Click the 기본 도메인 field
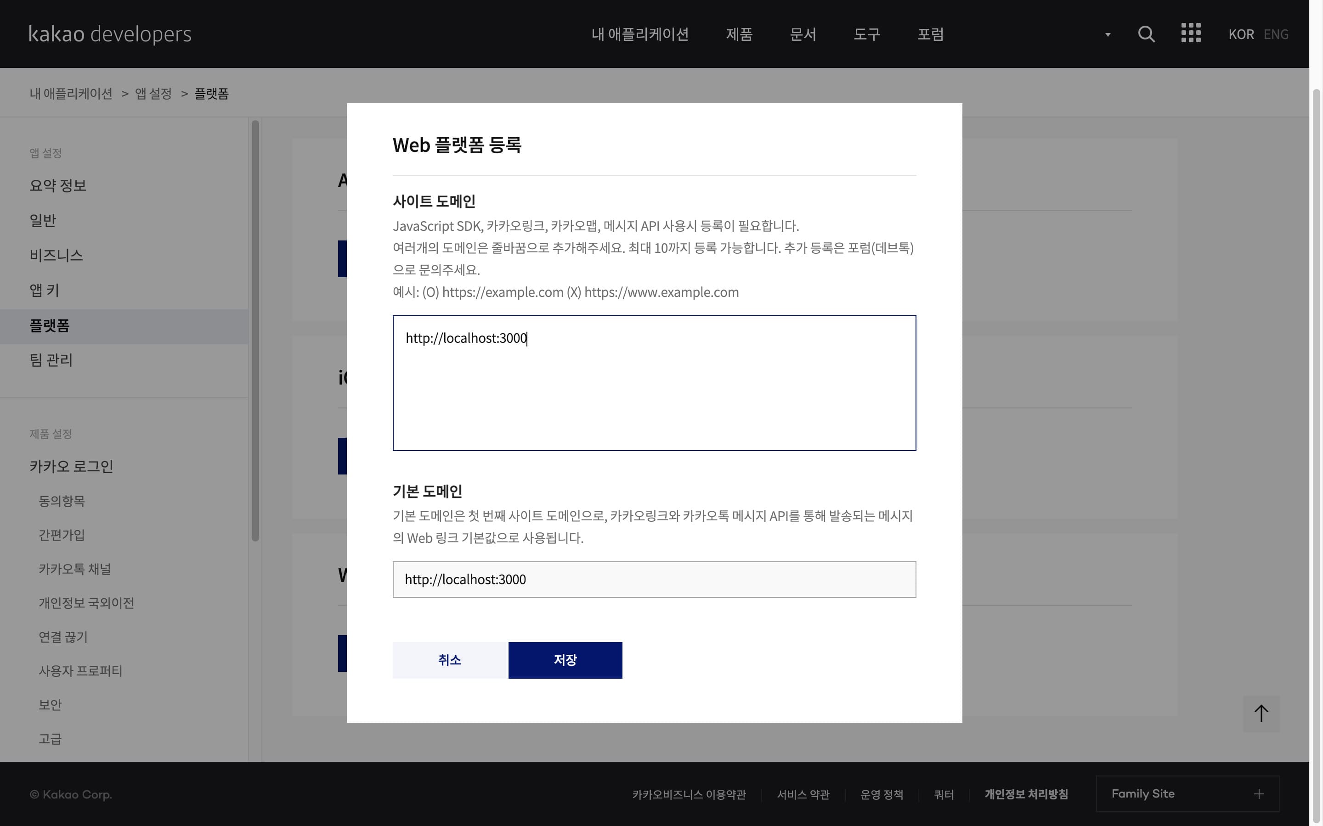This screenshot has width=1323, height=826. (654, 580)
